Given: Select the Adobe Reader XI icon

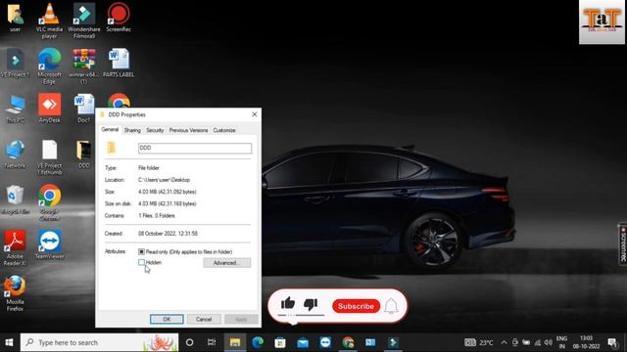Looking at the screenshot, I should [16, 248].
